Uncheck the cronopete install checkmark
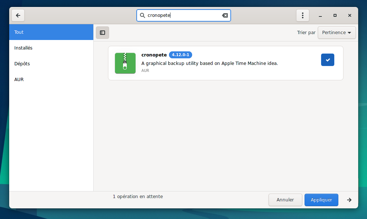The height and width of the screenshot is (219, 367). 327,60
